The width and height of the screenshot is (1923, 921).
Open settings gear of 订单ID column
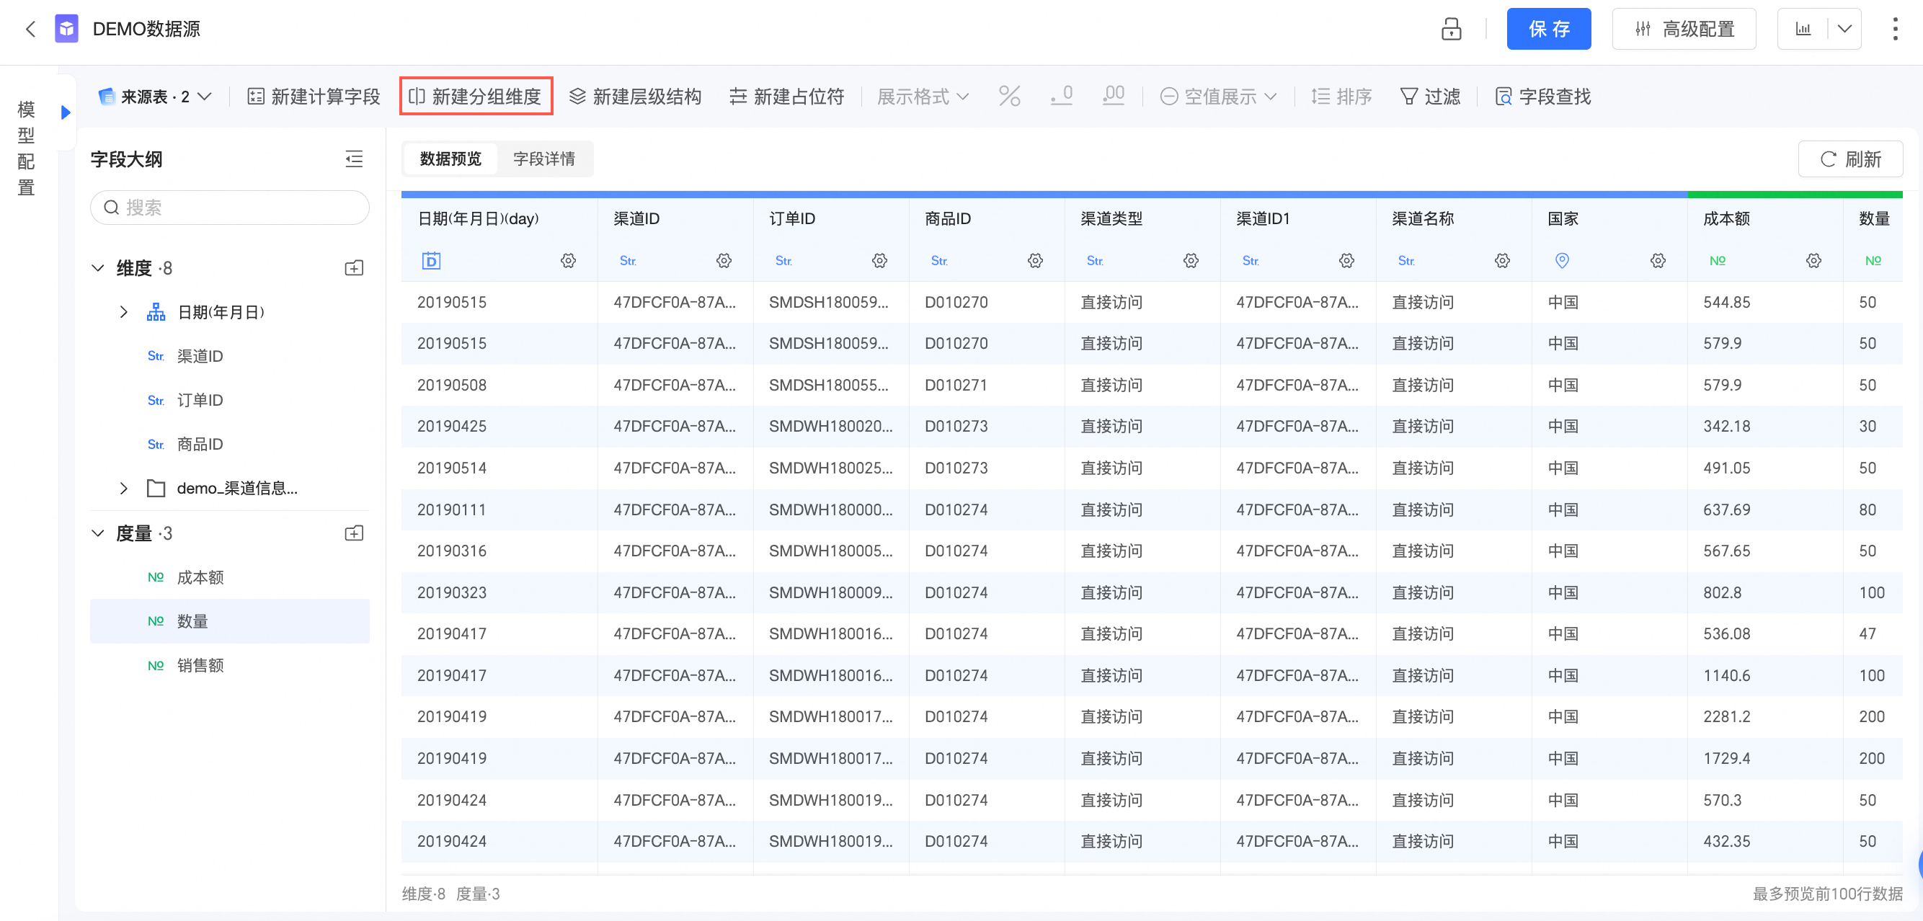[879, 260]
